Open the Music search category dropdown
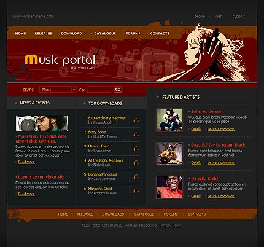Image resolution: width=264 pixels, height=247 pixels. tap(58, 90)
